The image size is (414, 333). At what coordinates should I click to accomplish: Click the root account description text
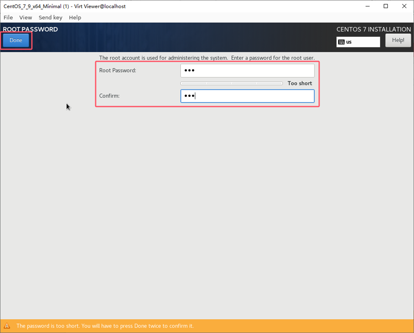pos(207,58)
